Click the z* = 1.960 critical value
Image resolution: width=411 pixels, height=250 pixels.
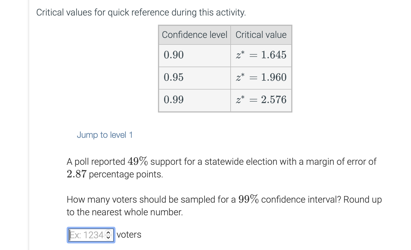[261, 77]
